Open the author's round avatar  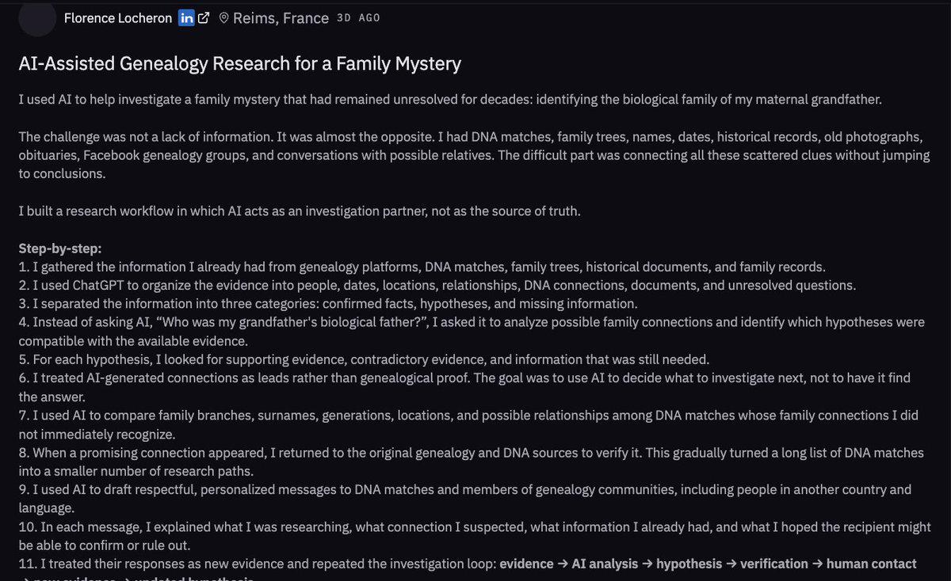pos(37,17)
